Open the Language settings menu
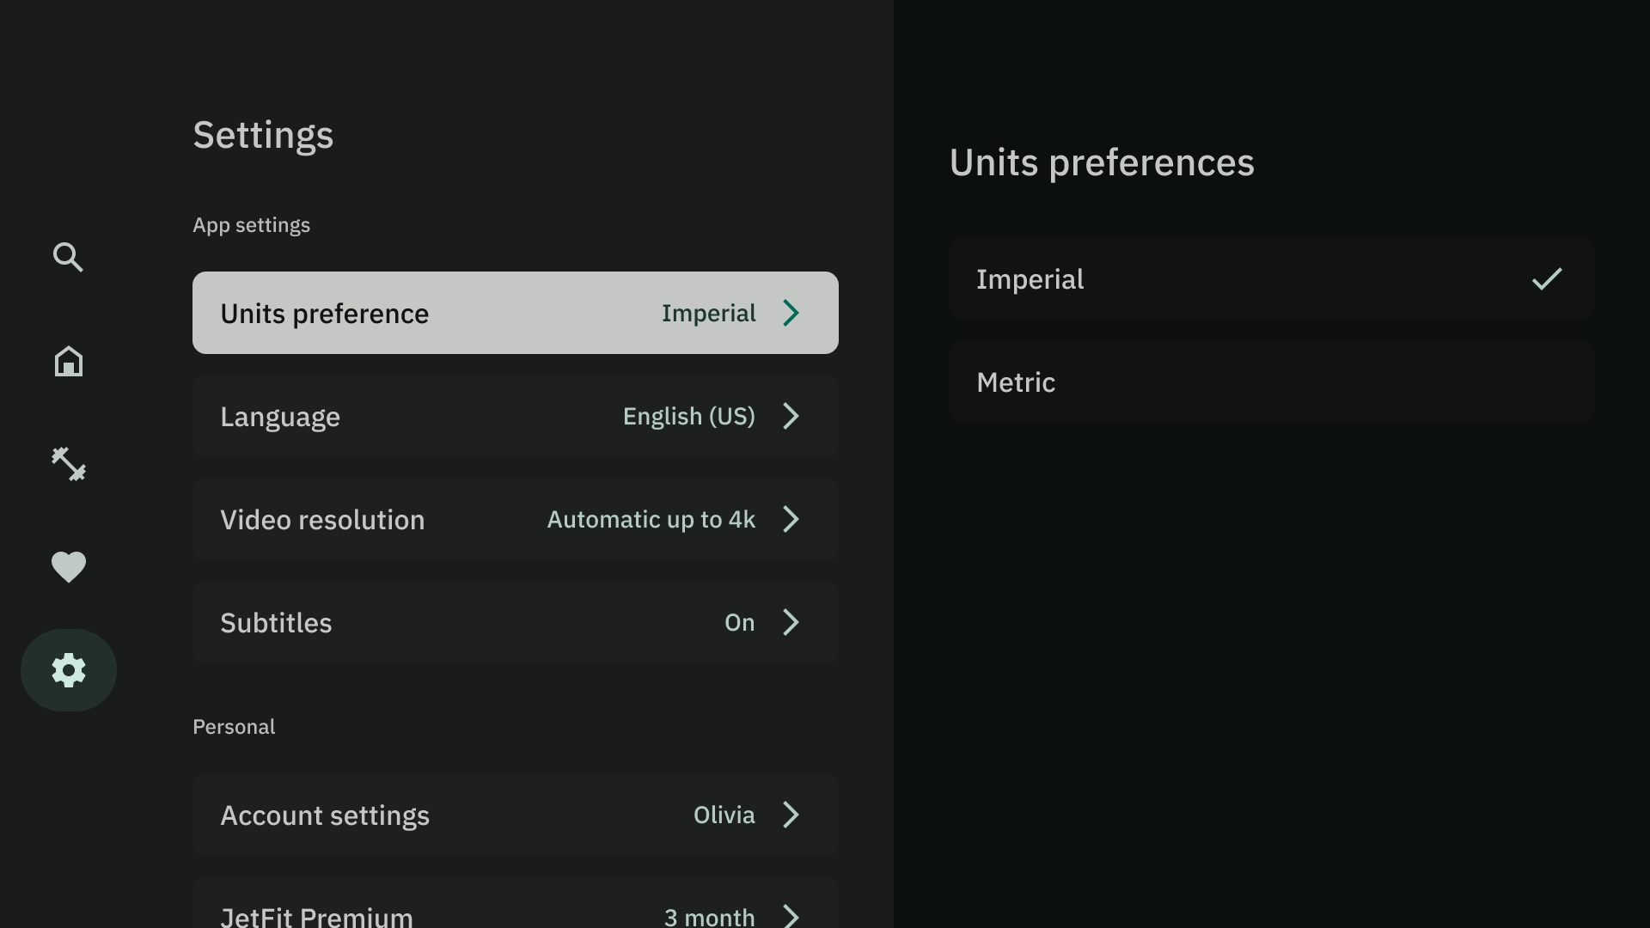The image size is (1650, 928). 516,416
